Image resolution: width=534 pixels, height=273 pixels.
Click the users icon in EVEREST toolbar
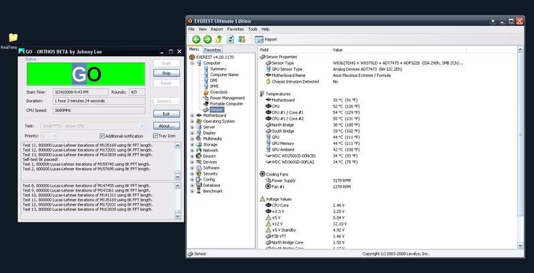pyautogui.click(x=241, y=39)
